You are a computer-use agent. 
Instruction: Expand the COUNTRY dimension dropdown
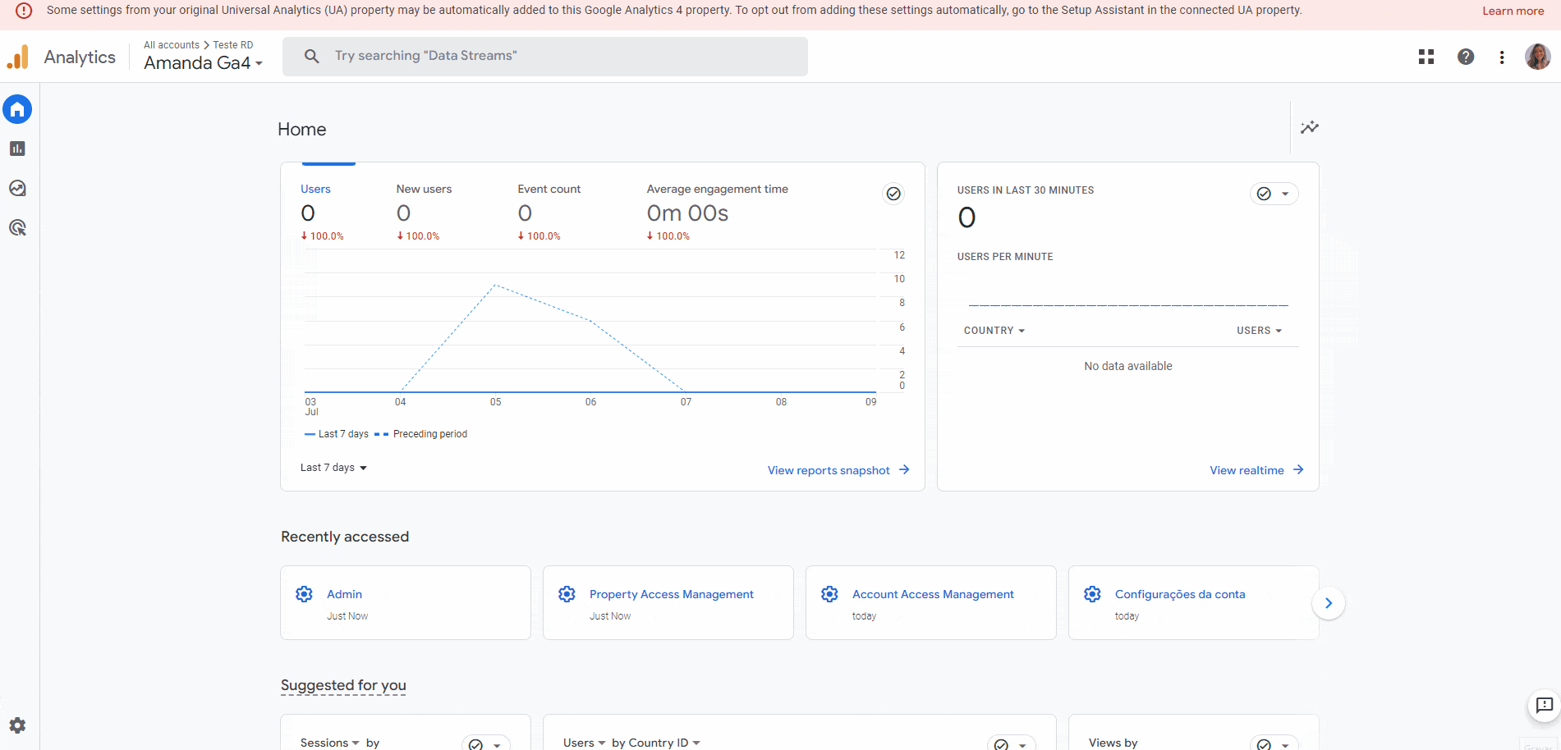(x=994, y=331)
